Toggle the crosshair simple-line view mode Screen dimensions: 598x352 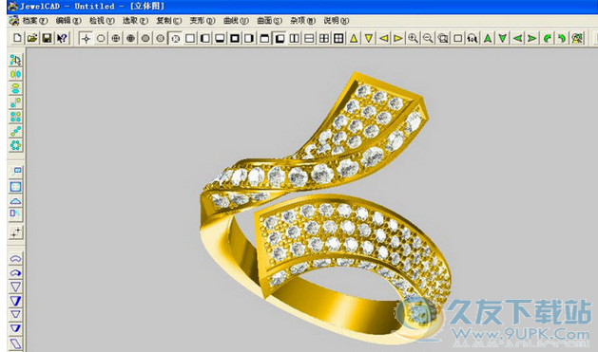[86, 38]
